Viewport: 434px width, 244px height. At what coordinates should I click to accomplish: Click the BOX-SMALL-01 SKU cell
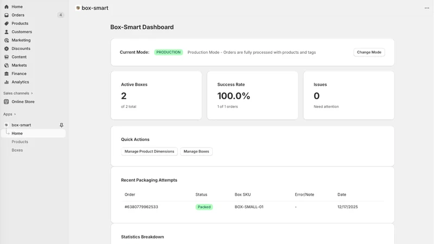tap(249, 207)
